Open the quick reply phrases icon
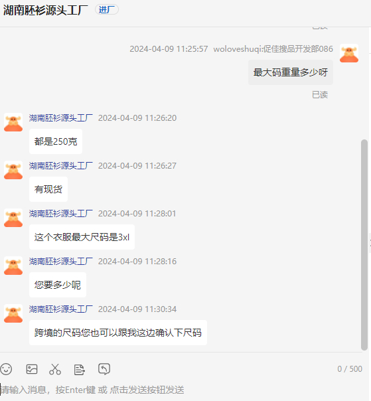This screenshot has width=371, height=401. [79, 370]
